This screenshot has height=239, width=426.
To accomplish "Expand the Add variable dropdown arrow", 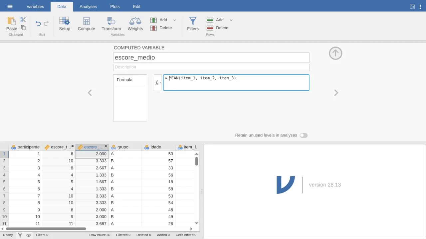I will (x=175, y=20).
